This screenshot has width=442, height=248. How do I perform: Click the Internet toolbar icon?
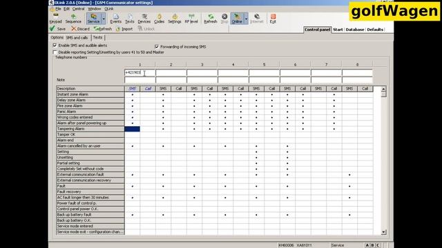[x=256, y=19]
